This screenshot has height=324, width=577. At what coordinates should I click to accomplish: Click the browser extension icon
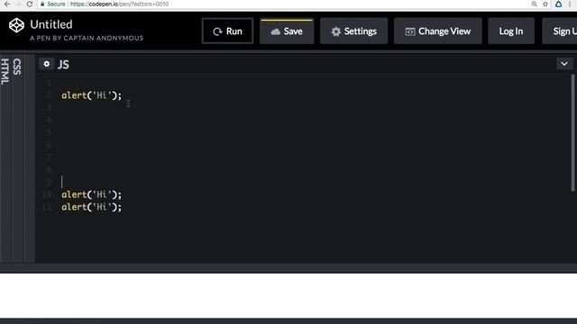(558, 4)
